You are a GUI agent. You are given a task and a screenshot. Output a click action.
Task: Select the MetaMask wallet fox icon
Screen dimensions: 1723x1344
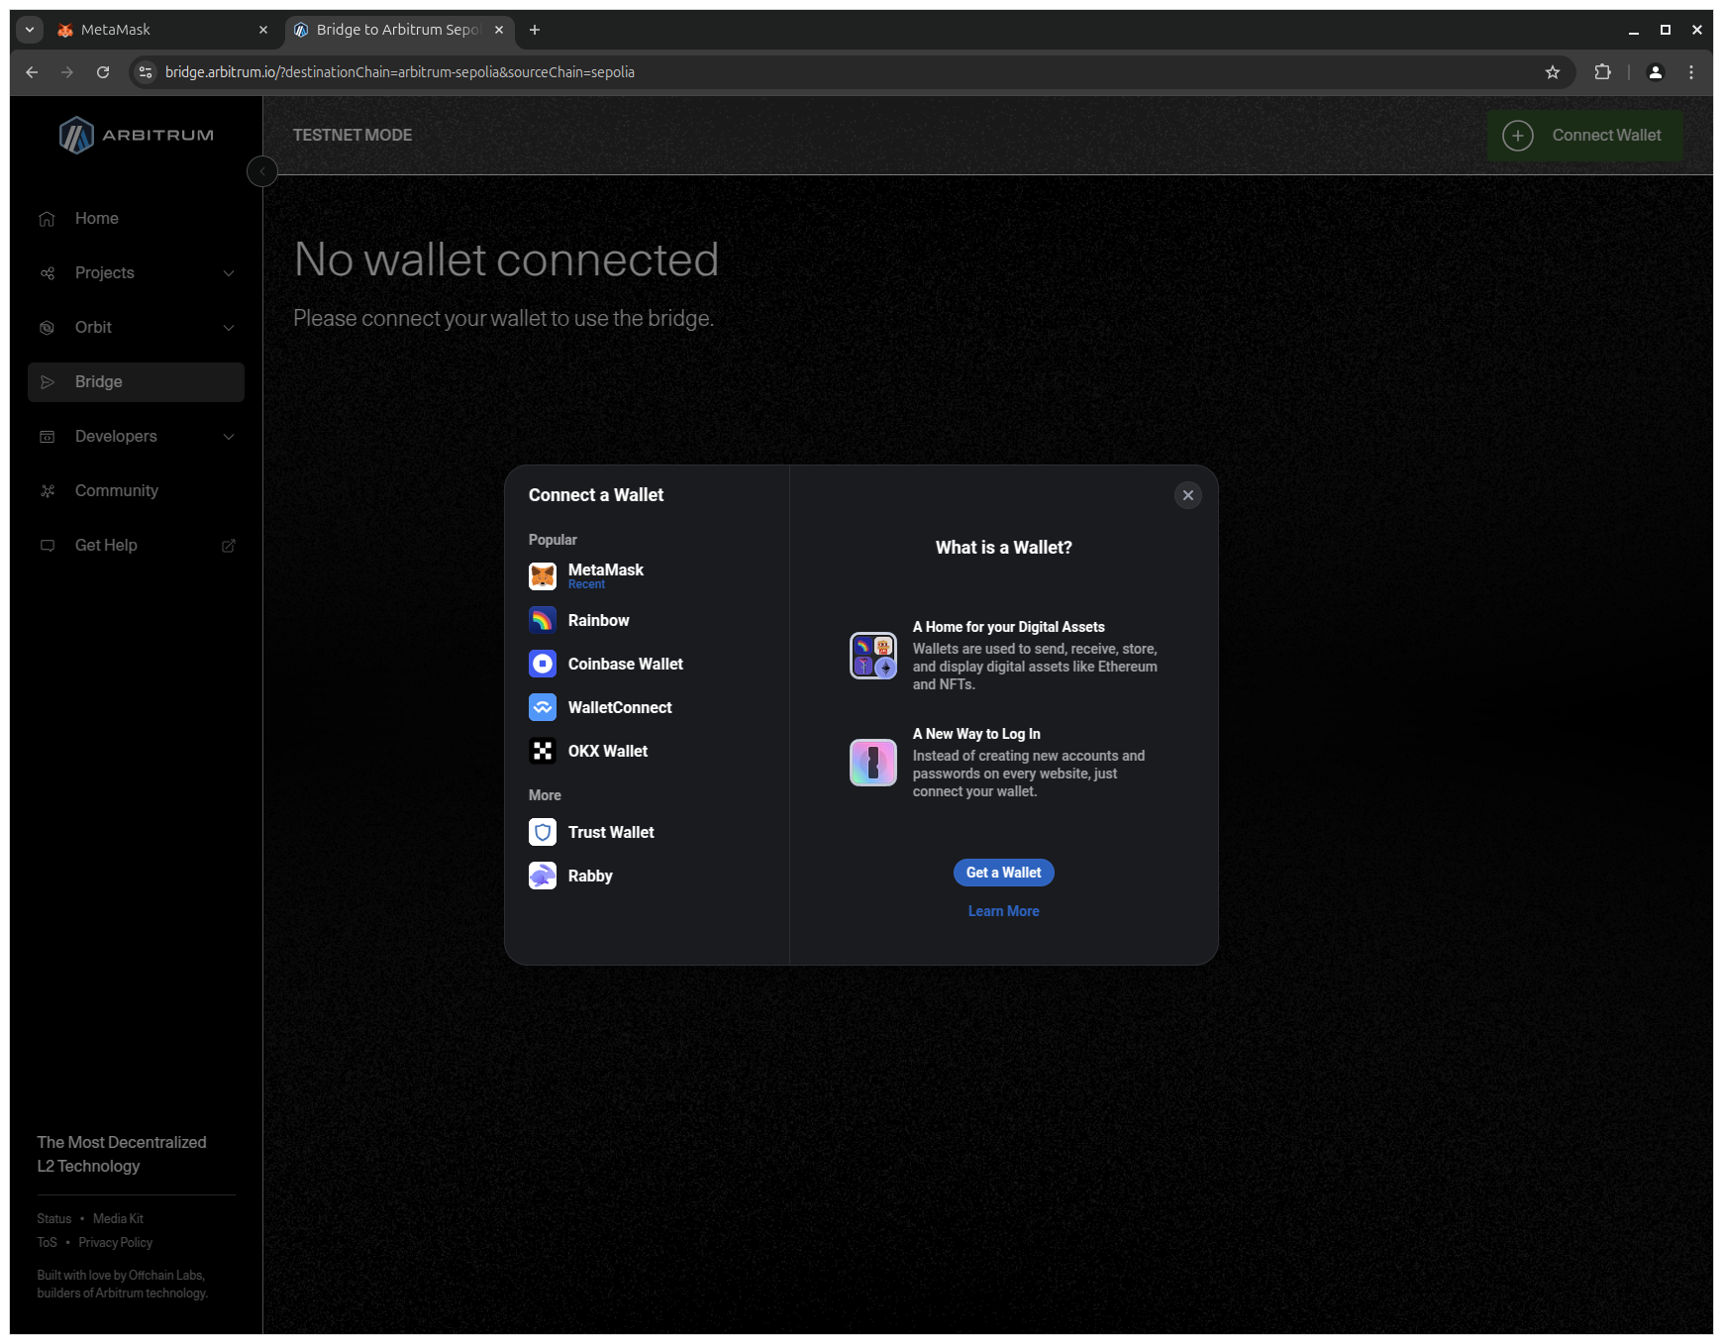pos(543,576)
